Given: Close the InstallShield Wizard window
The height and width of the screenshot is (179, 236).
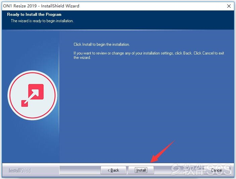Looking at the screenshot, I should (229, 6).
